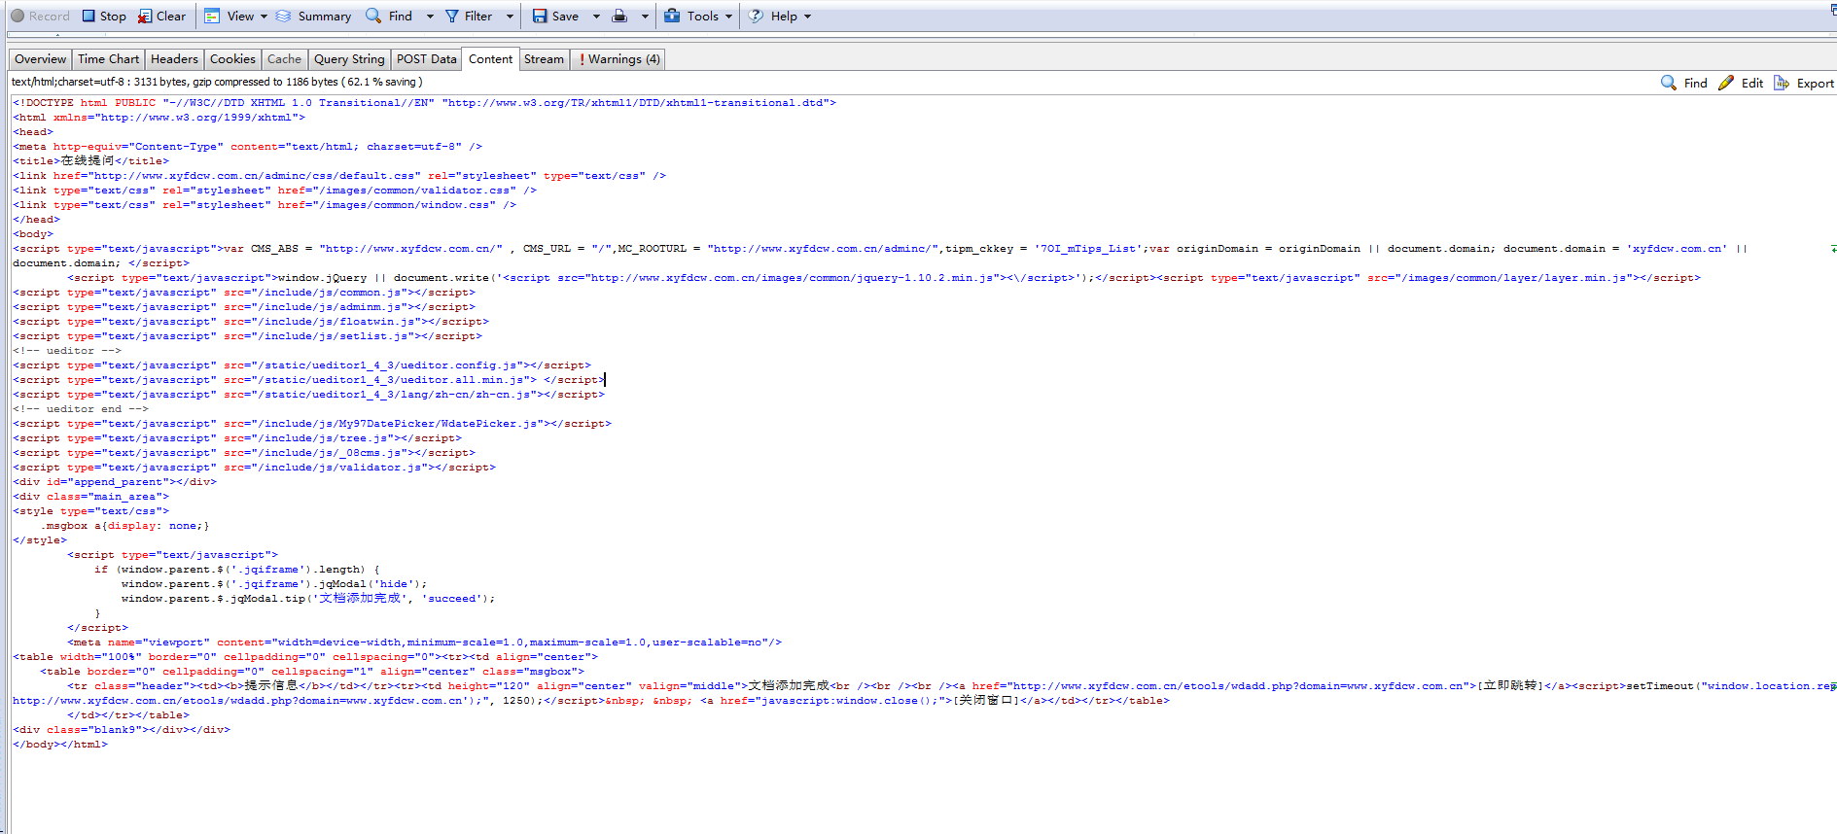1837x834 pixels.
Task: Click the Find button in main toolbar
Action: [x=389, y=17]
